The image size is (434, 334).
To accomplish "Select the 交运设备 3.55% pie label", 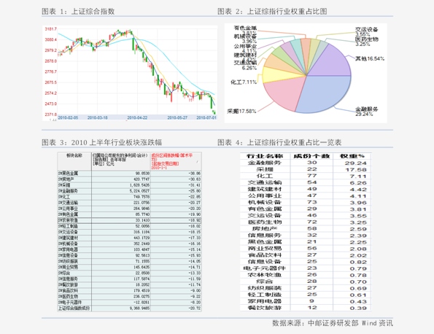I will click(366, 32).
